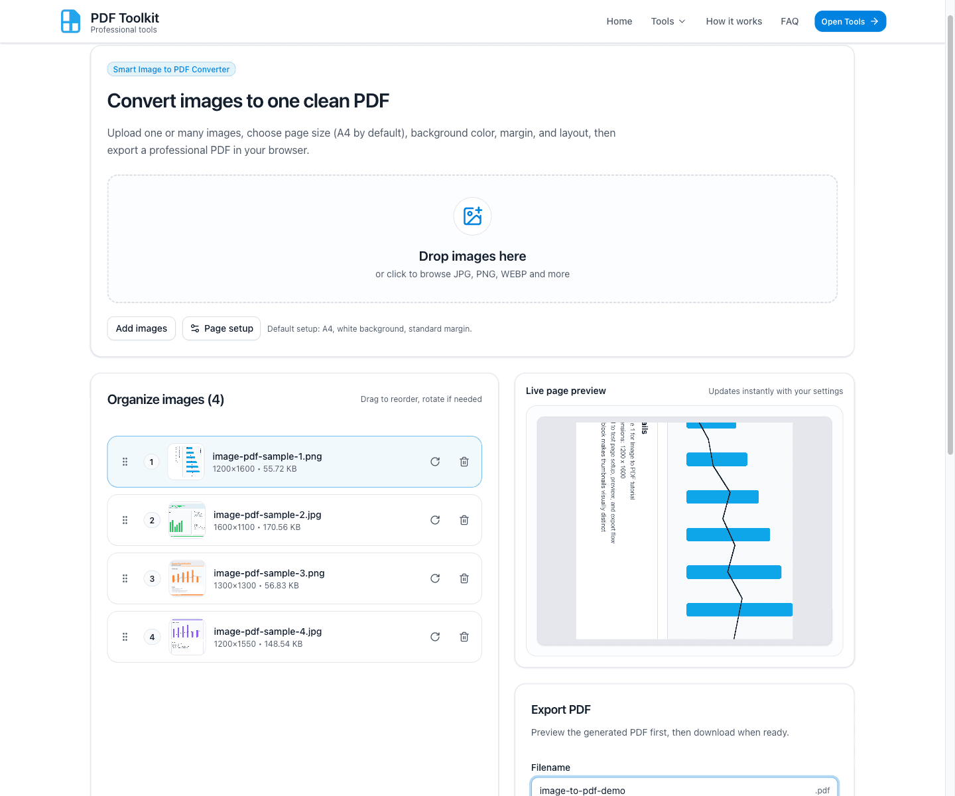Select the image-pdf-sample-2.jpg thumbnail
This screenshot has height=796, width=955.
point(187,520)
